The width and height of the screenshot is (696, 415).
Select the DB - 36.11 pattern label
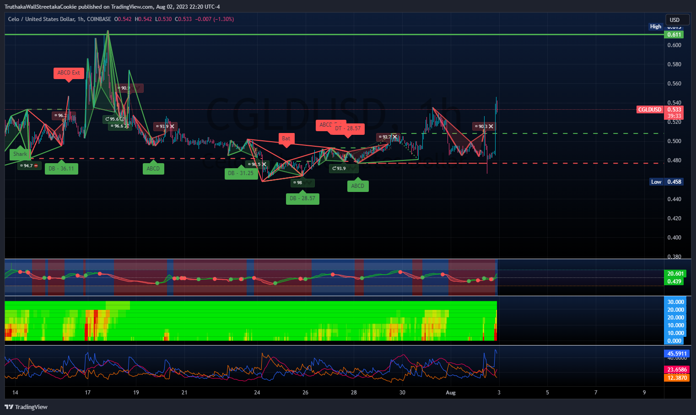(x=61, y=169)
